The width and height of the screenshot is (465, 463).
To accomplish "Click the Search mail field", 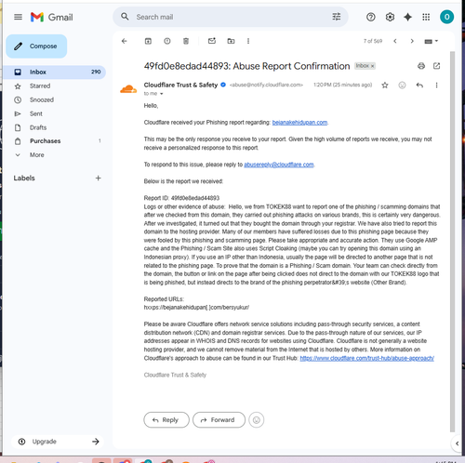I will 230,17.
